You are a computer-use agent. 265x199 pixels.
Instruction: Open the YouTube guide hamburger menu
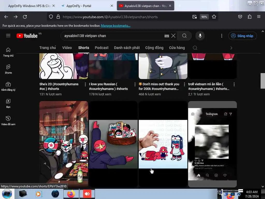(x=8, y=36)
